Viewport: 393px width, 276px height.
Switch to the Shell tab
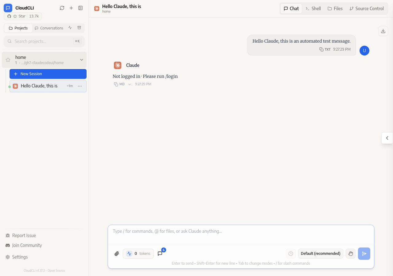[x=313, y=9]
